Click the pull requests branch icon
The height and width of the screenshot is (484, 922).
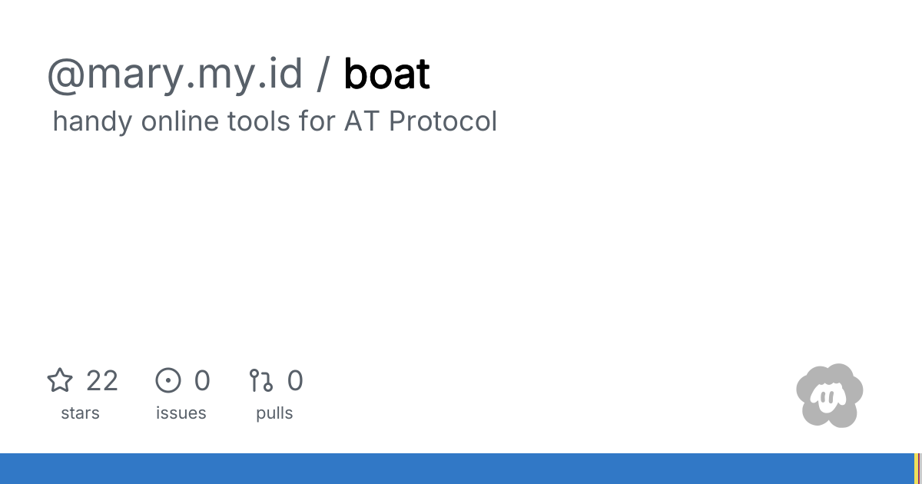[261, 380]
